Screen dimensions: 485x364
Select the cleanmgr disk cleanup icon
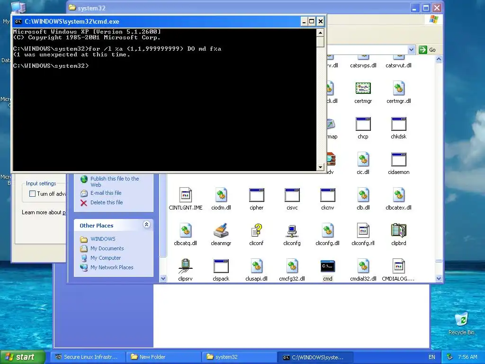221,231
